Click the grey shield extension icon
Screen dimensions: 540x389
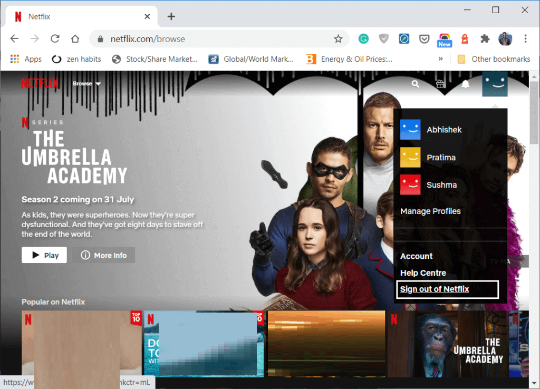384,38
